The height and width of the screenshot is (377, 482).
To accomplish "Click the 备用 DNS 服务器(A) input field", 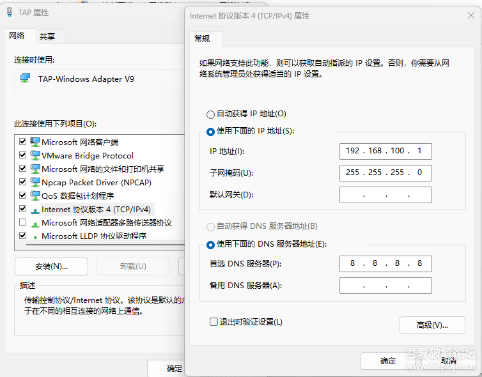I will pyautogui.click(x=385, y=286).
